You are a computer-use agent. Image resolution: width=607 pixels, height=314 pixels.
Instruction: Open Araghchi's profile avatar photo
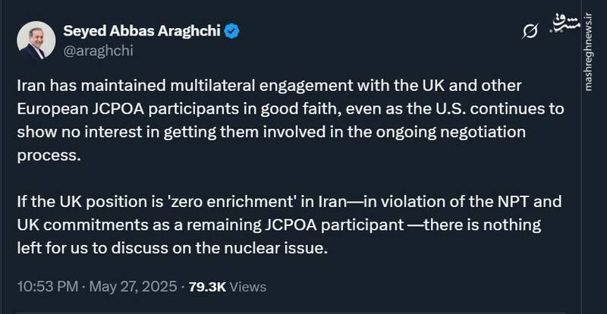click(35, 42)
